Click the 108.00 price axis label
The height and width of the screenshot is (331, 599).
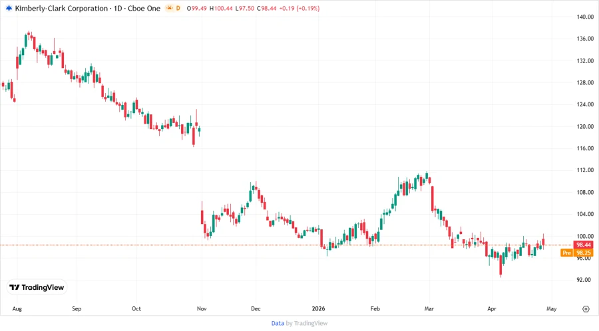(x=585, y=192)
